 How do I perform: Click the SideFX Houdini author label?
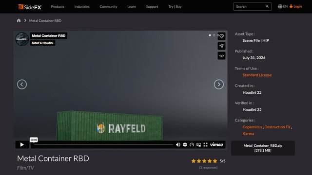tap(42, 43)
